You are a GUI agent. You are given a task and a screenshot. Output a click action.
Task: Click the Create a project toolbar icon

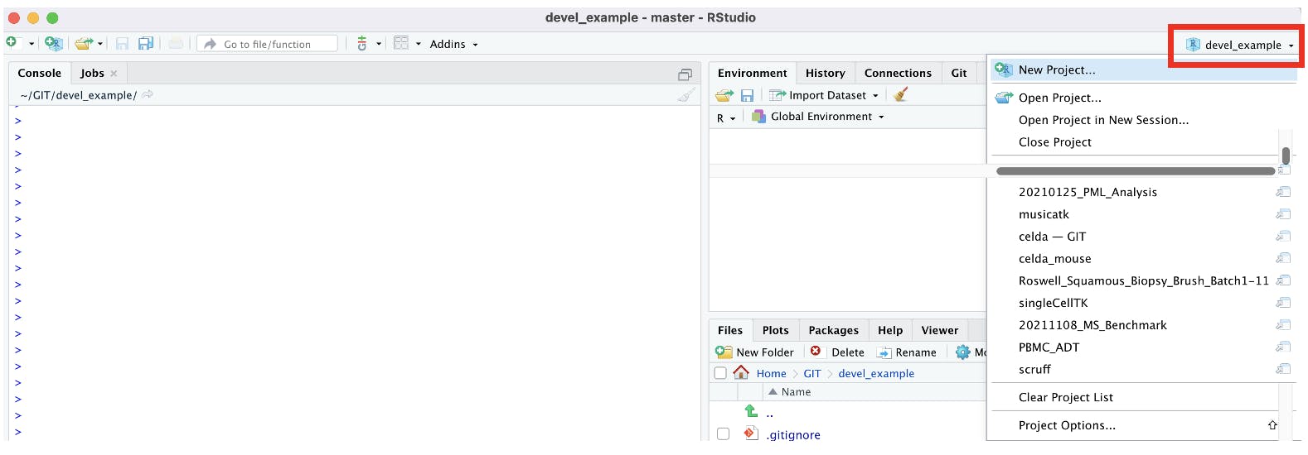coord(54,44)
